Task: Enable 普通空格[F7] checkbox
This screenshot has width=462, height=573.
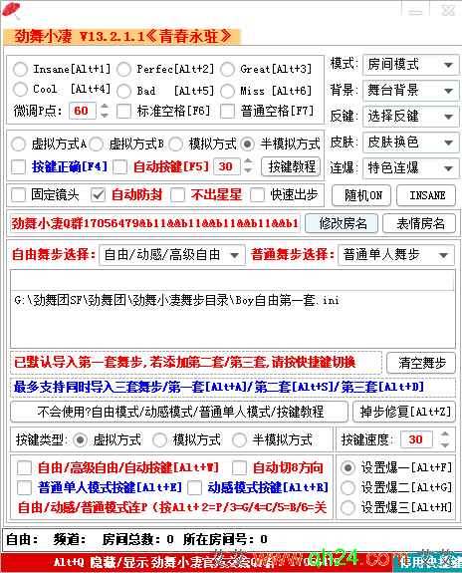Action: (228, 111)
